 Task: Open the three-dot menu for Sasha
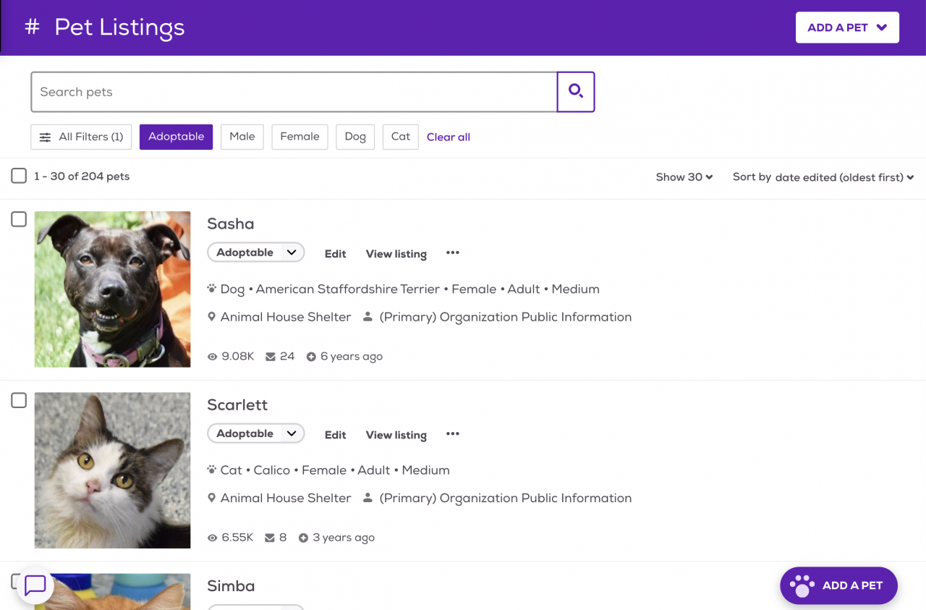[453, 253]
